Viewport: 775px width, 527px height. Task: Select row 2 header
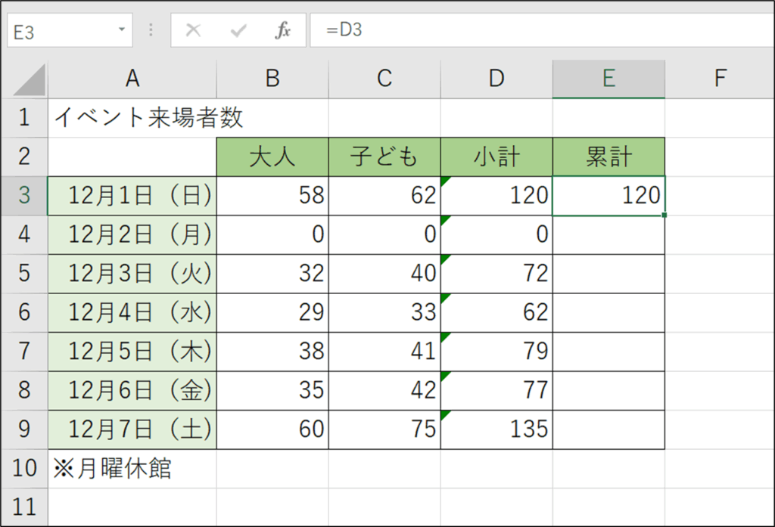pyautogui.click(x=24, y=157)
